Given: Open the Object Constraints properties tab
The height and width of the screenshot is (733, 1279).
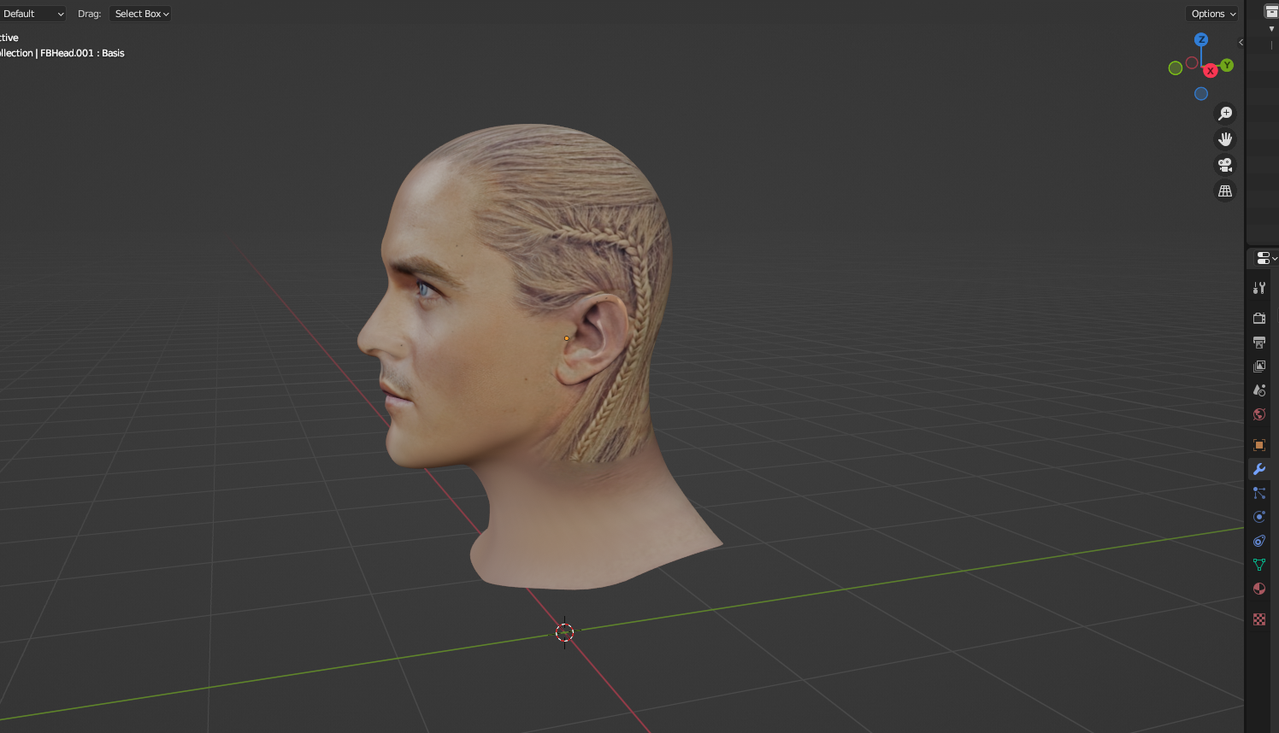Looking at the screenshot, I should point(1259,541).
